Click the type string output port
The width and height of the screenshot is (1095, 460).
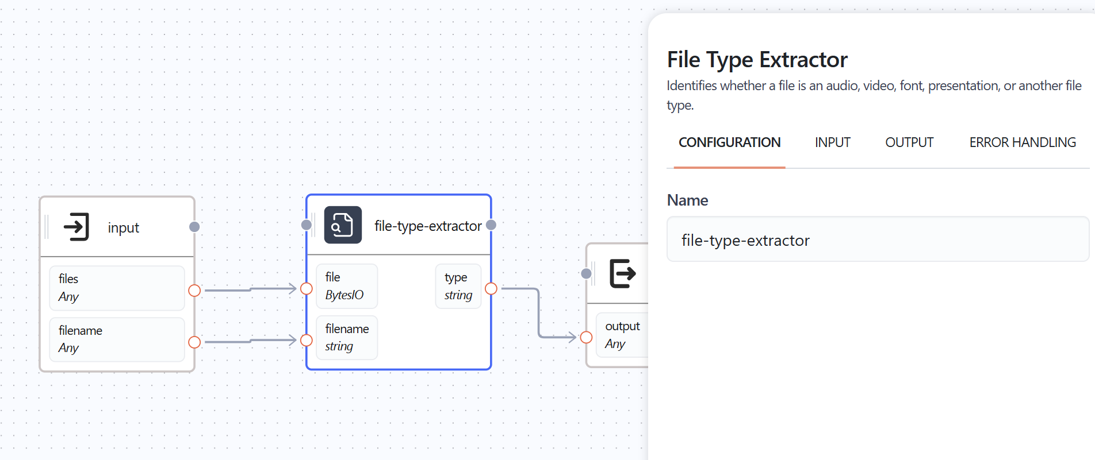pyautogui.click(x=491, y=289)
